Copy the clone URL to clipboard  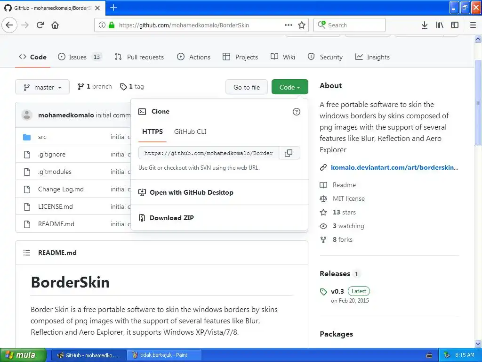[x=289, y=153]
